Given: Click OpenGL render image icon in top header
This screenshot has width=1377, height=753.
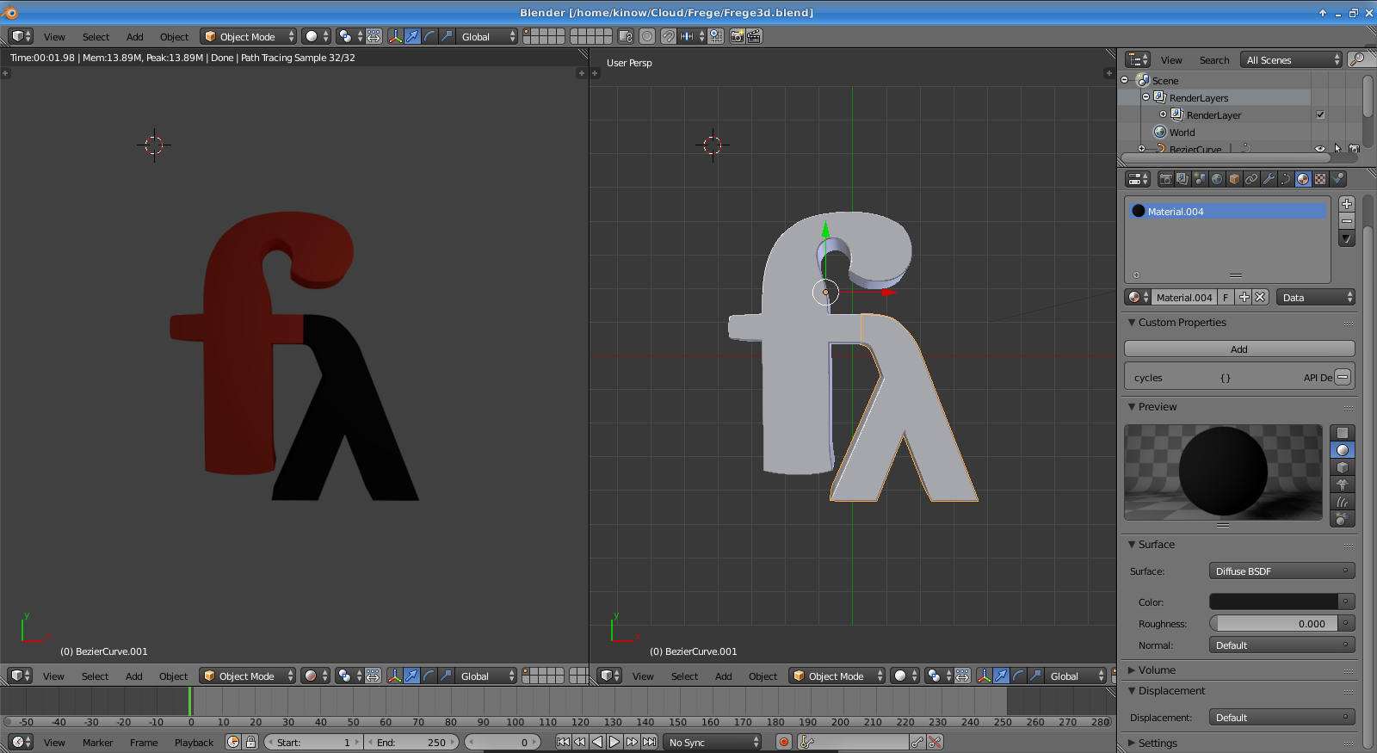Looking at the screenshot, I should tap(737, 36).
